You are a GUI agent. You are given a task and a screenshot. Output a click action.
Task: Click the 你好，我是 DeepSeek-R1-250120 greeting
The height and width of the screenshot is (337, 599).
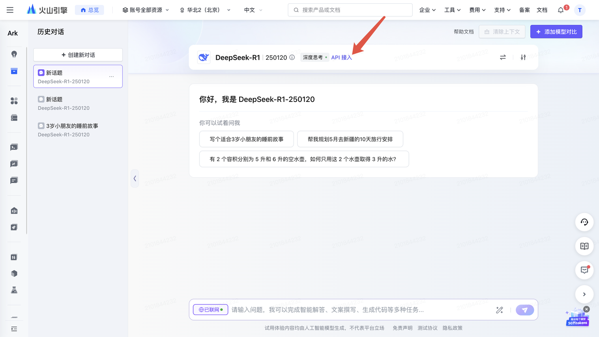click(x=257, y=99)
